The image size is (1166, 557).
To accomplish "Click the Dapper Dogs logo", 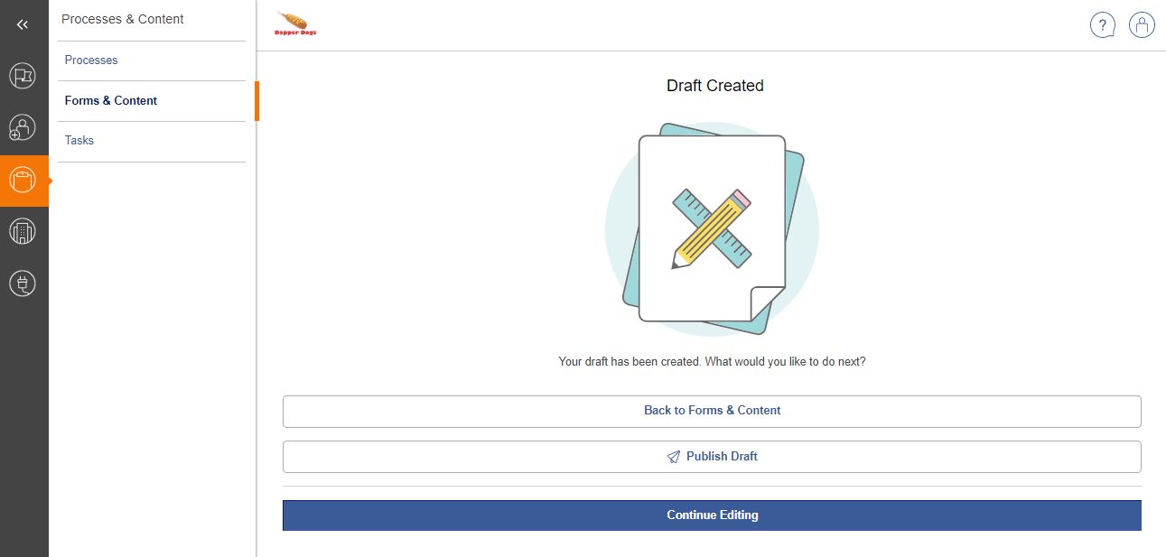I will [x=295, y=24].
